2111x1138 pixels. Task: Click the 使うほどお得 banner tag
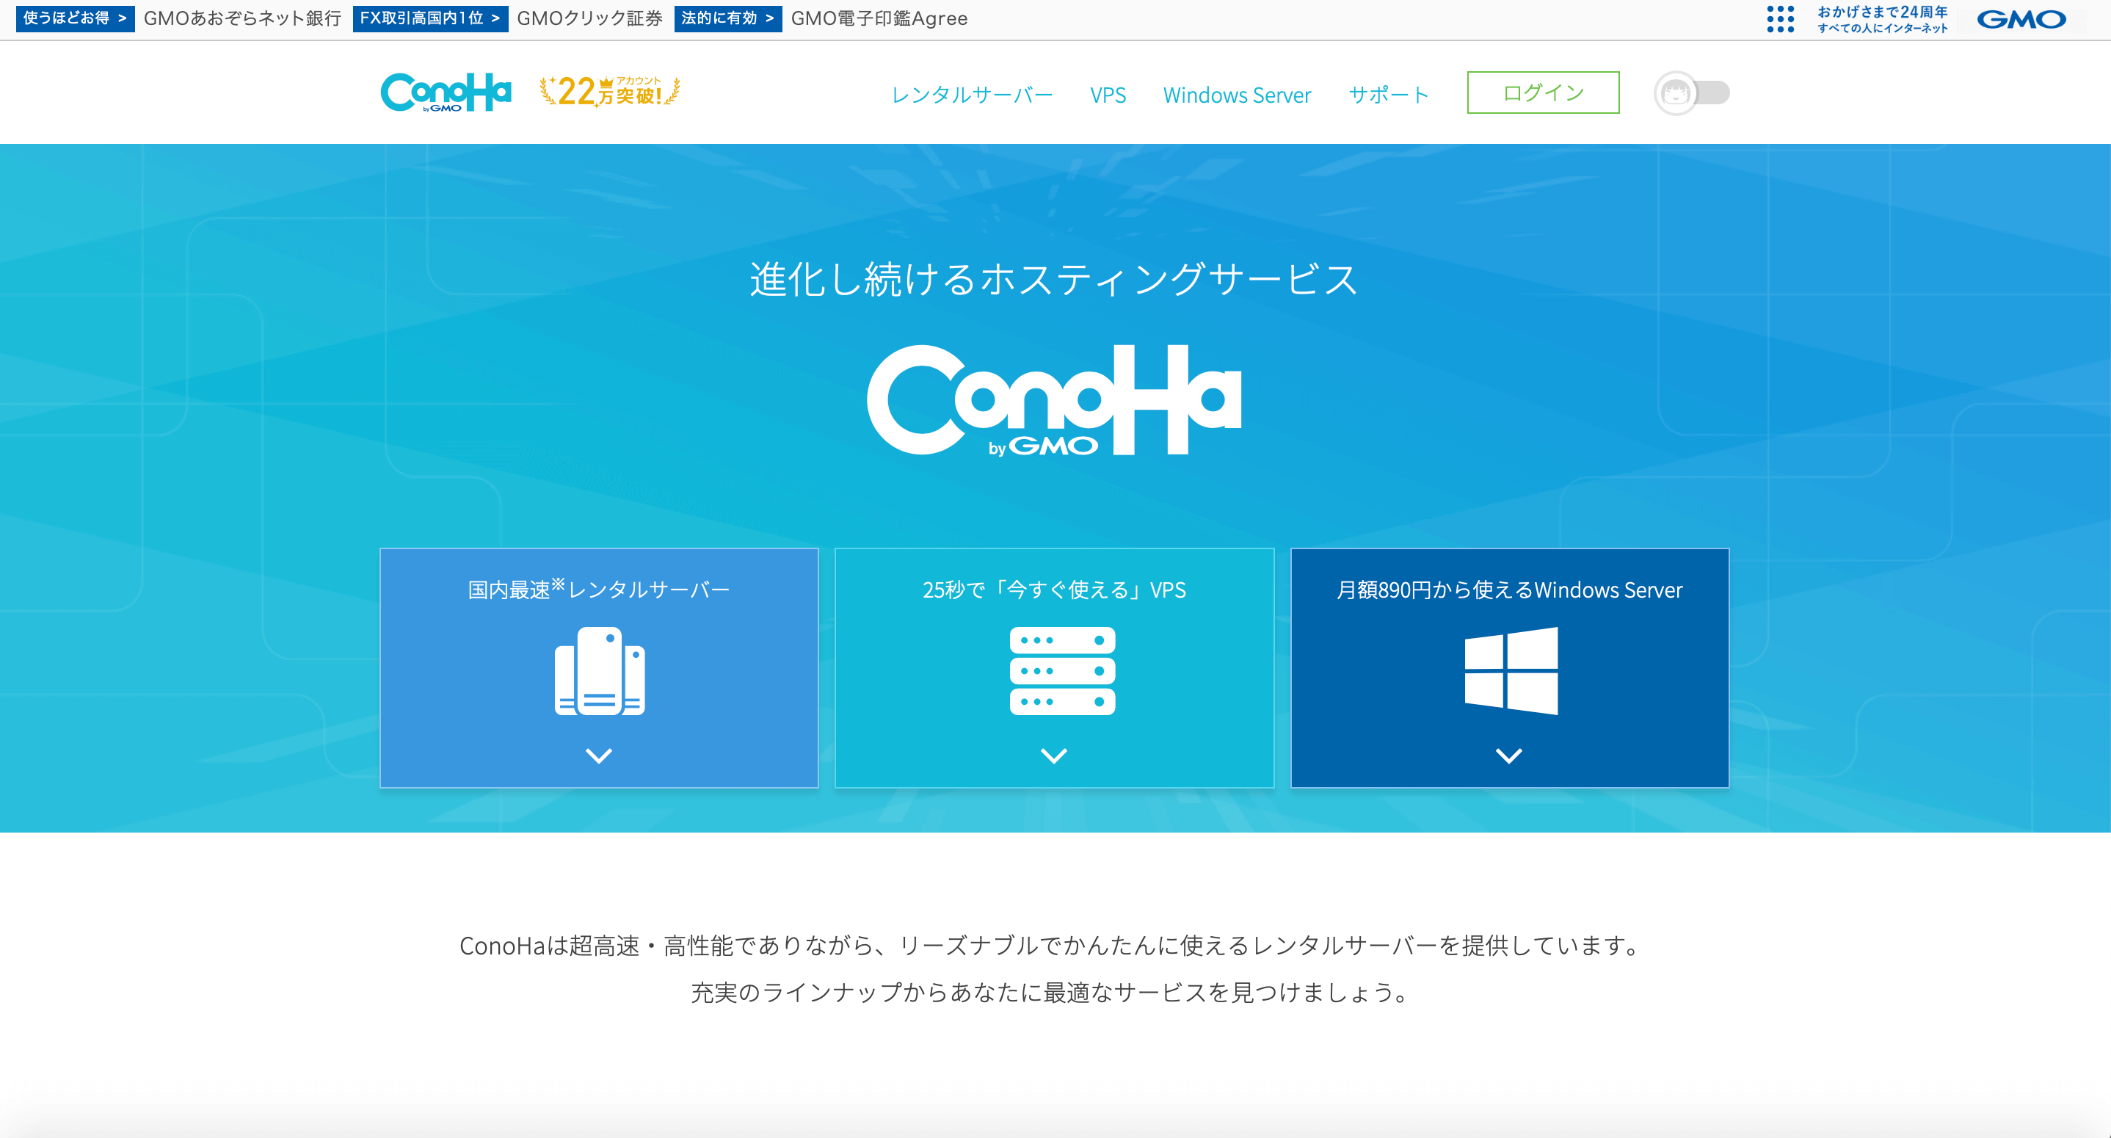[75, 18]
